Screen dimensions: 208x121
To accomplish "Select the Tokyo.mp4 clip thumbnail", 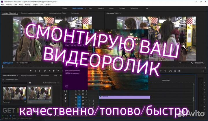I will 14,93.
